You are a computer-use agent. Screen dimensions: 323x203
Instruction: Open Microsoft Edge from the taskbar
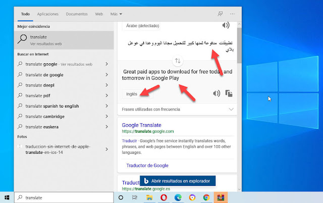point(178,197)
